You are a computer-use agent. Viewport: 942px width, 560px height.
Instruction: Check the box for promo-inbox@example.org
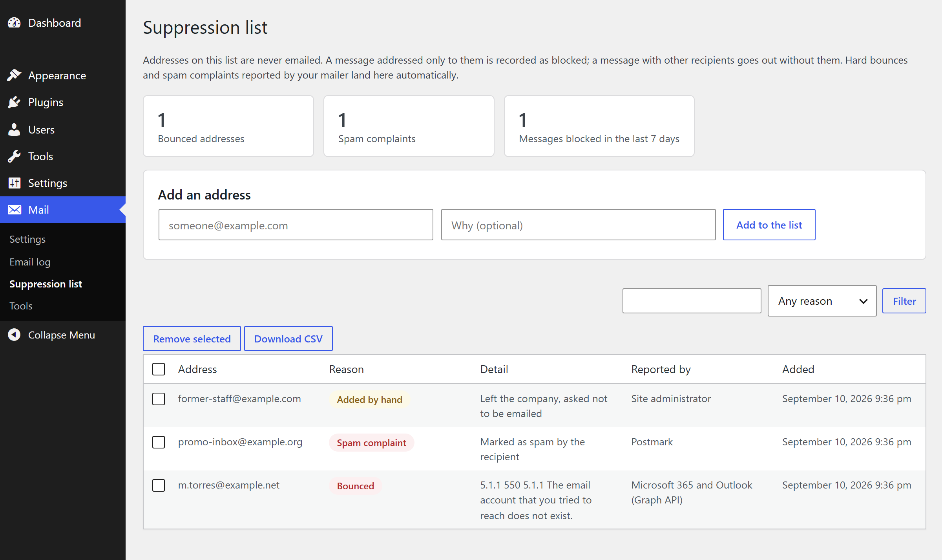[159, 442]
